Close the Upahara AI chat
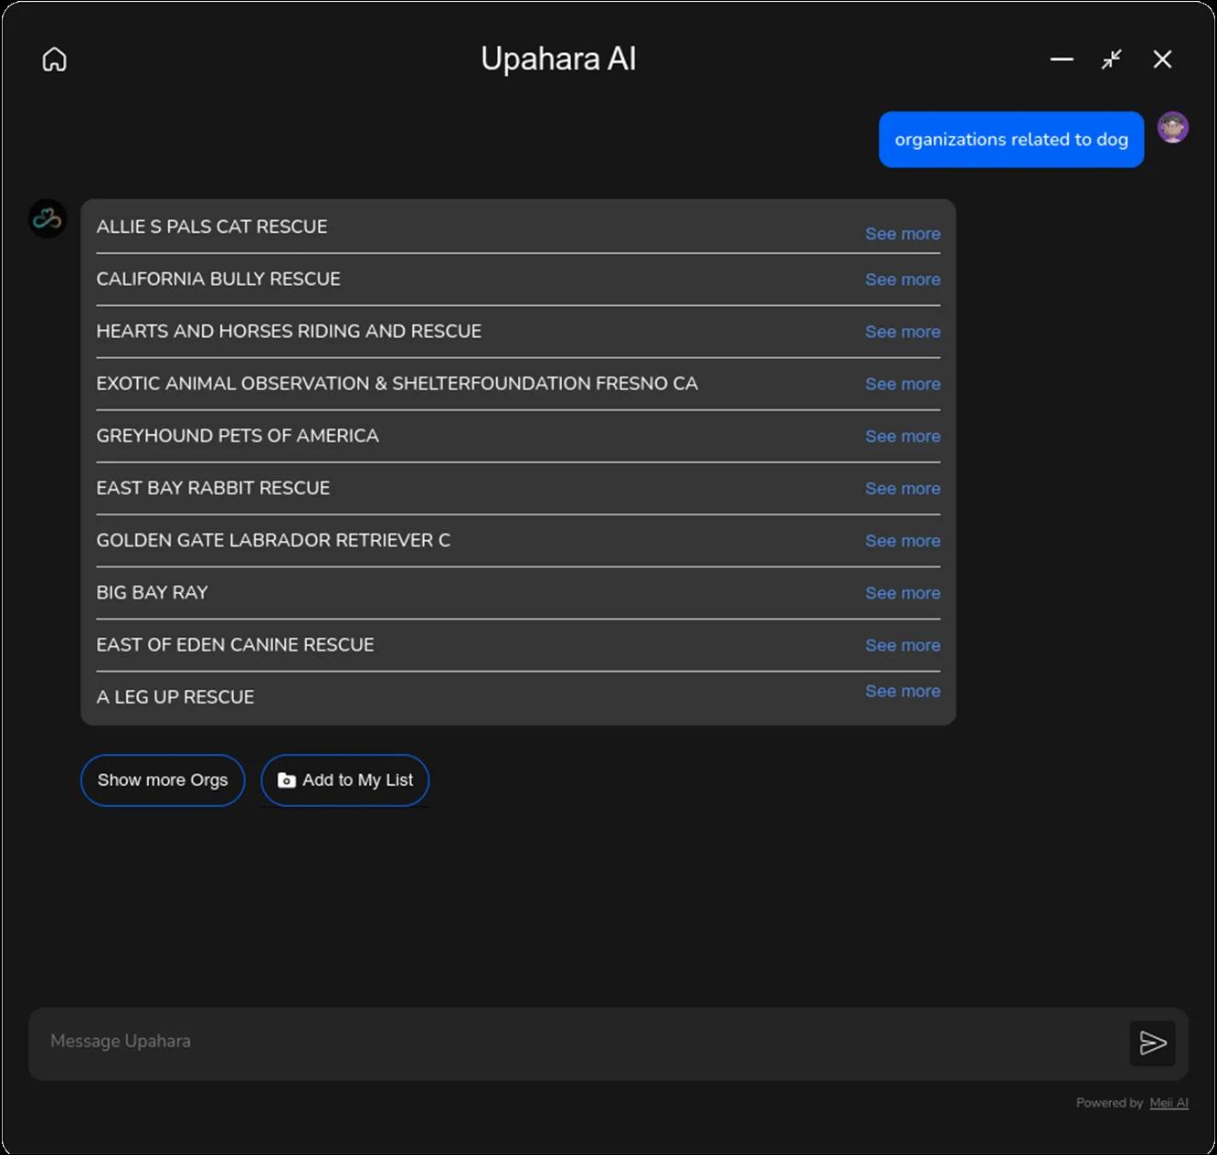 click(1162, 59)
